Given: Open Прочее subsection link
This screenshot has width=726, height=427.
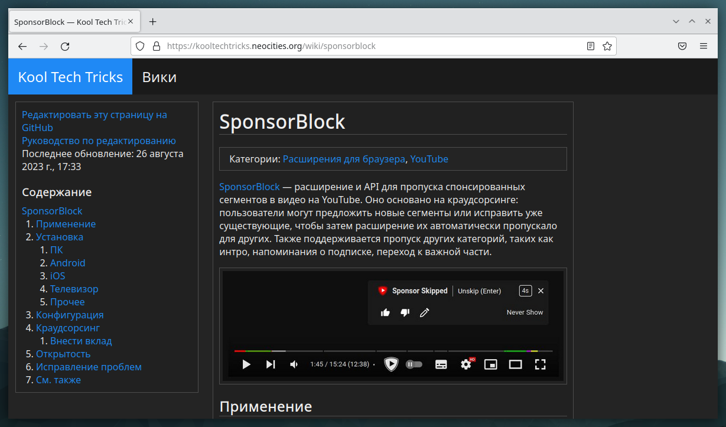Looking at the screenshot, I should click(67, 302).
